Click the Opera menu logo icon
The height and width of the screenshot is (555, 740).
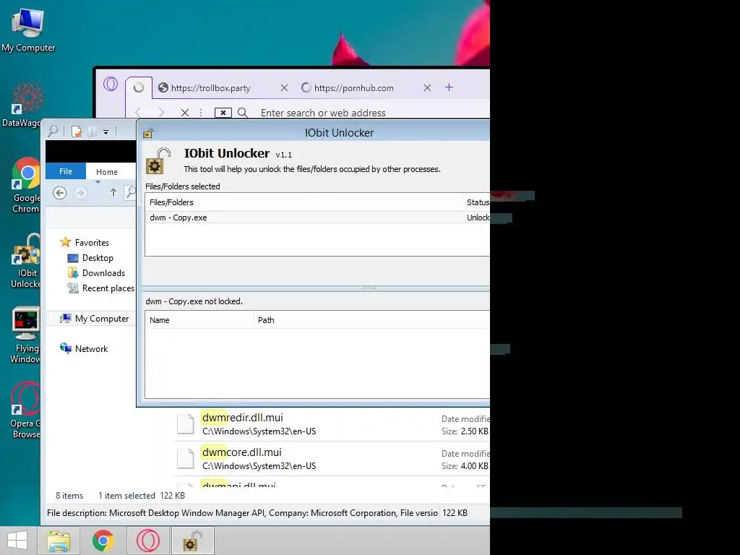[111, 85]
